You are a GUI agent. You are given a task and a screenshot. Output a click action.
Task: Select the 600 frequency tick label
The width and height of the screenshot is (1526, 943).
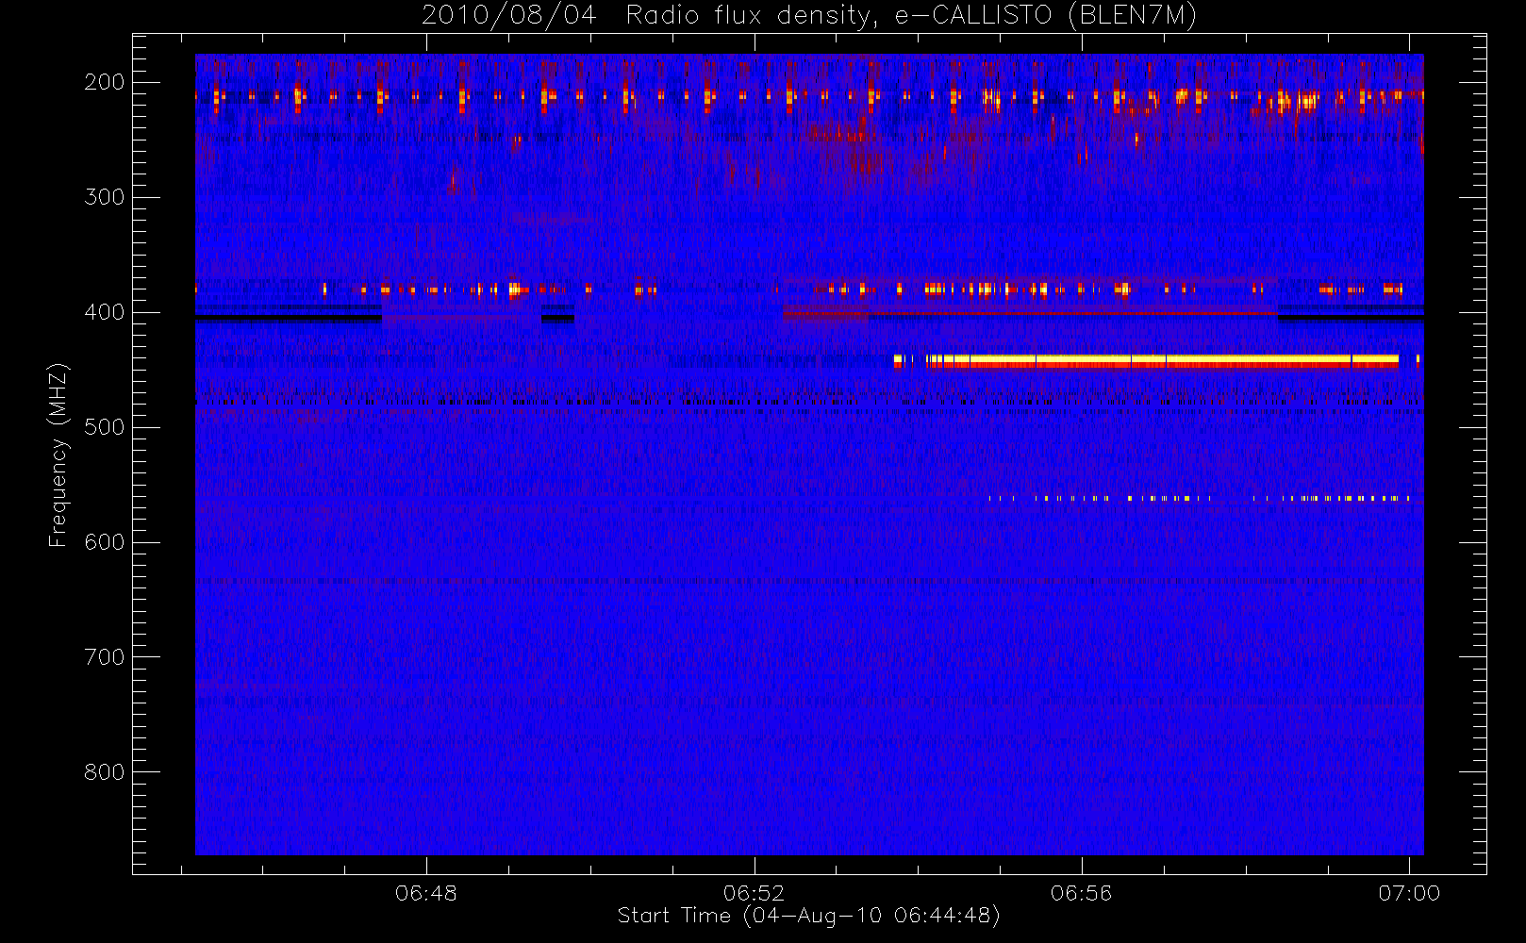click(x=105, y=542)
